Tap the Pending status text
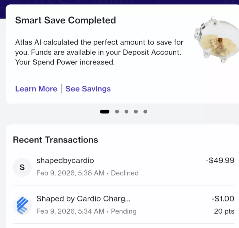 pos(123,211)
